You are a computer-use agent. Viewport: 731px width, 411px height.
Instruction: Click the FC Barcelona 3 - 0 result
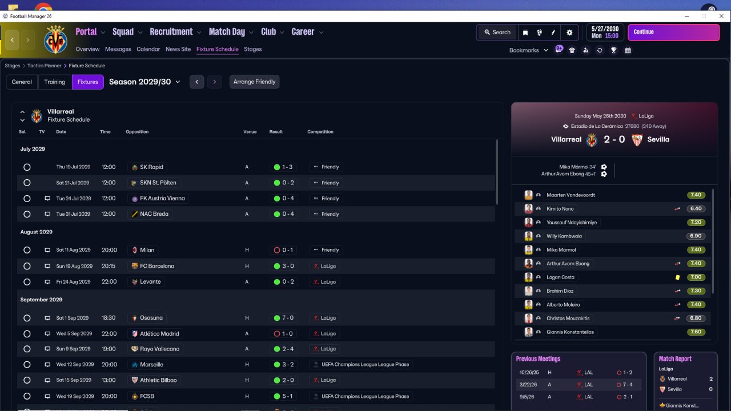tap(284, 266)
